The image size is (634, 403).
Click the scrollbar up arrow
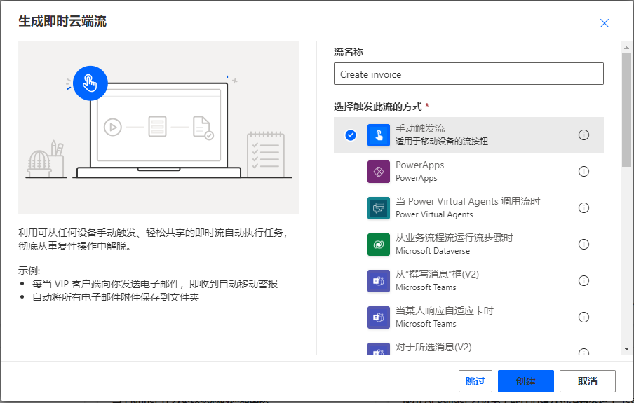tap(626, 47)
